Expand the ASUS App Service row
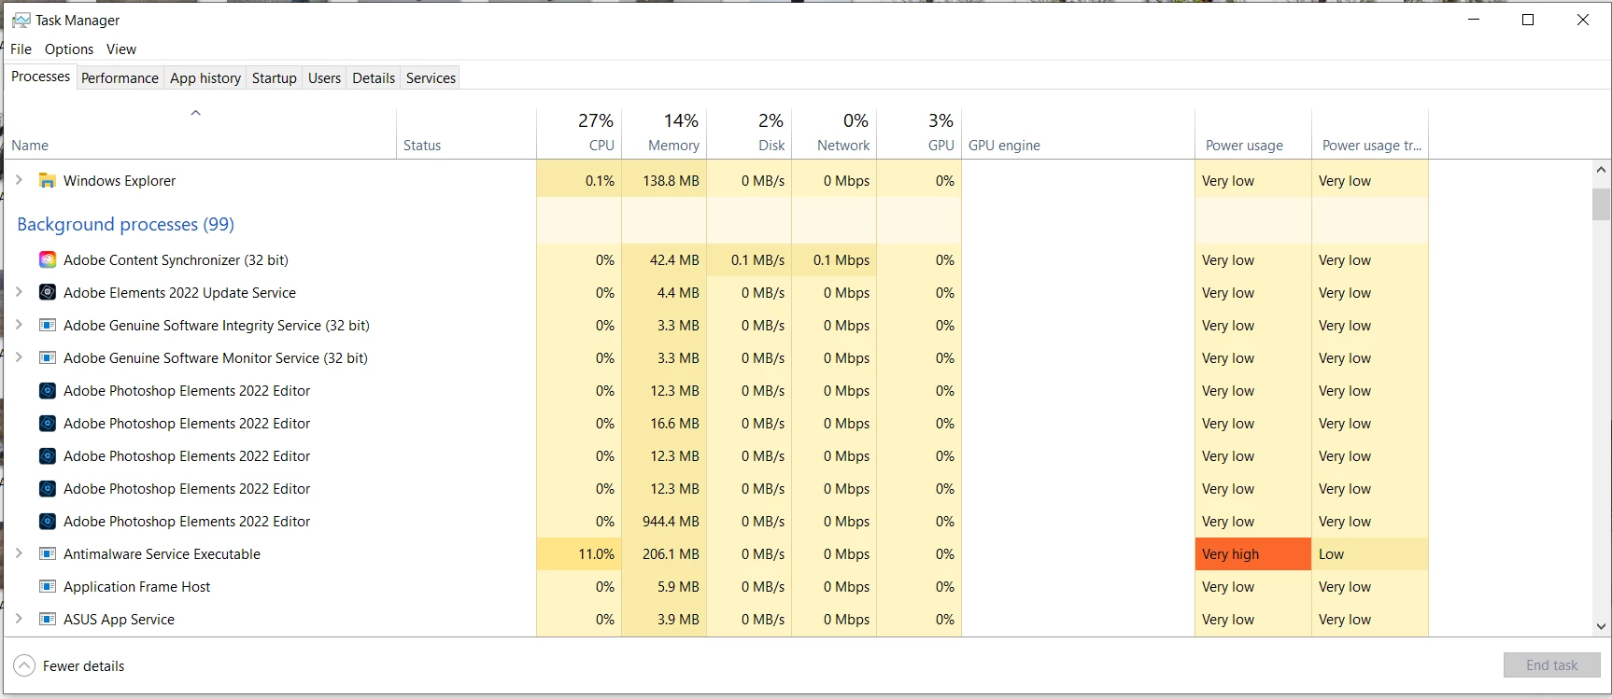This screenshot has height=699, width=1612. click(19, 619)
